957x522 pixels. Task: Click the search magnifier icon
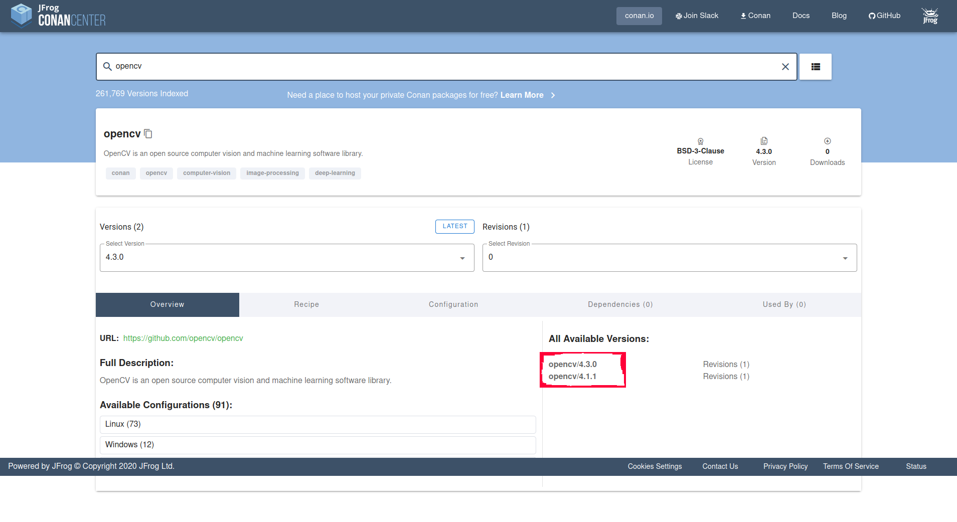coord(107,66)
